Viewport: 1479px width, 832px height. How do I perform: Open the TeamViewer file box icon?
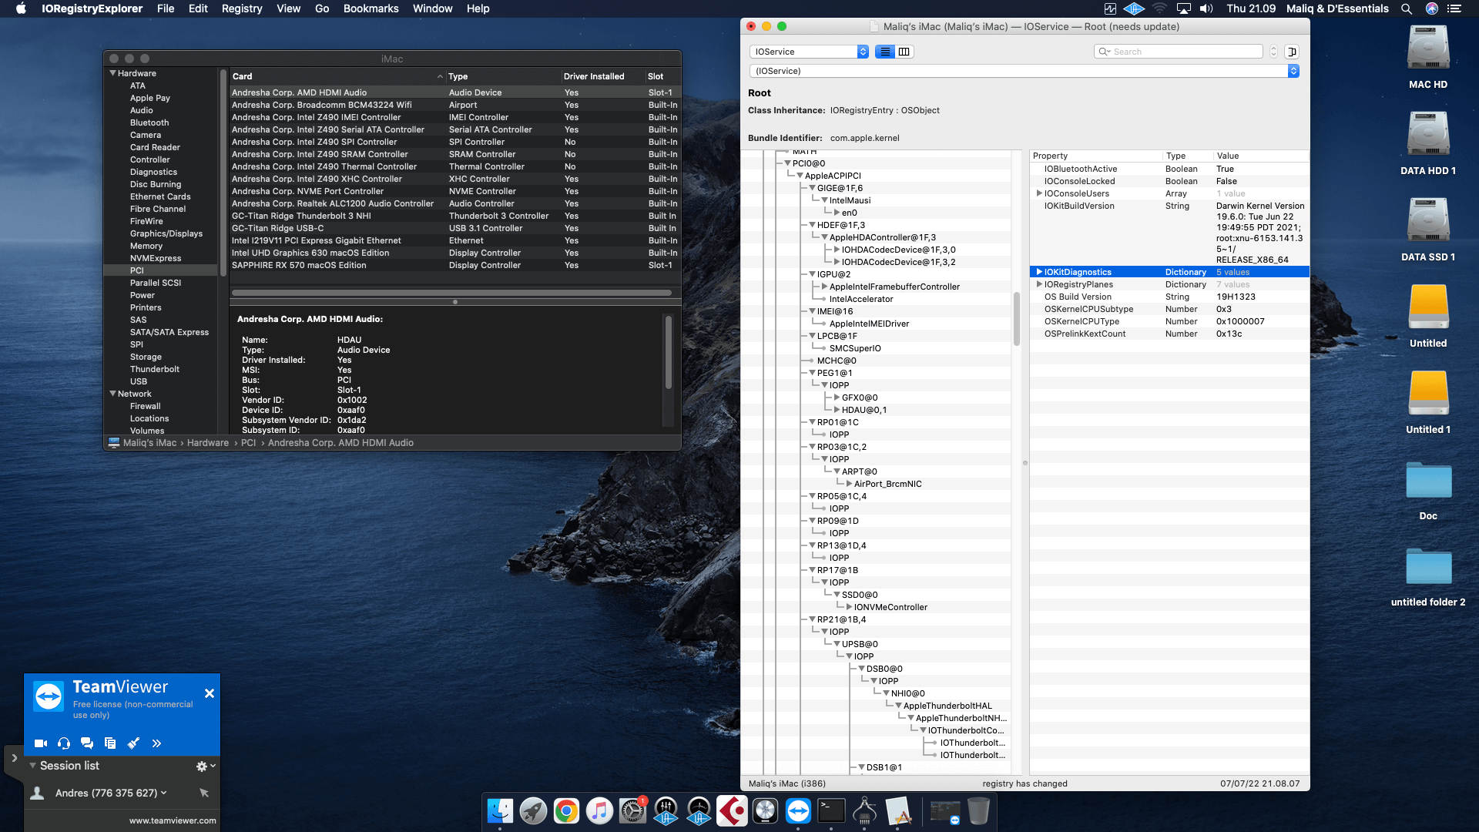coord(110,743)
